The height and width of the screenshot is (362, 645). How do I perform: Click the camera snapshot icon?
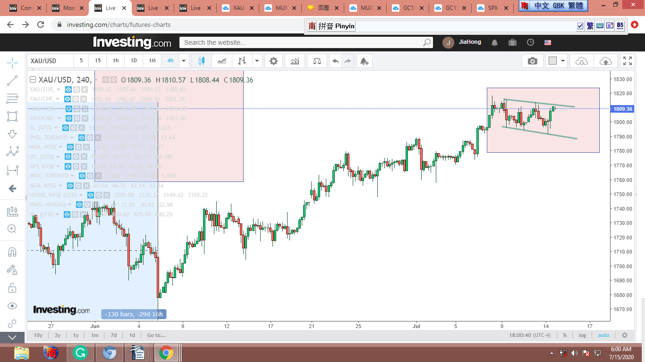[532, 61]
